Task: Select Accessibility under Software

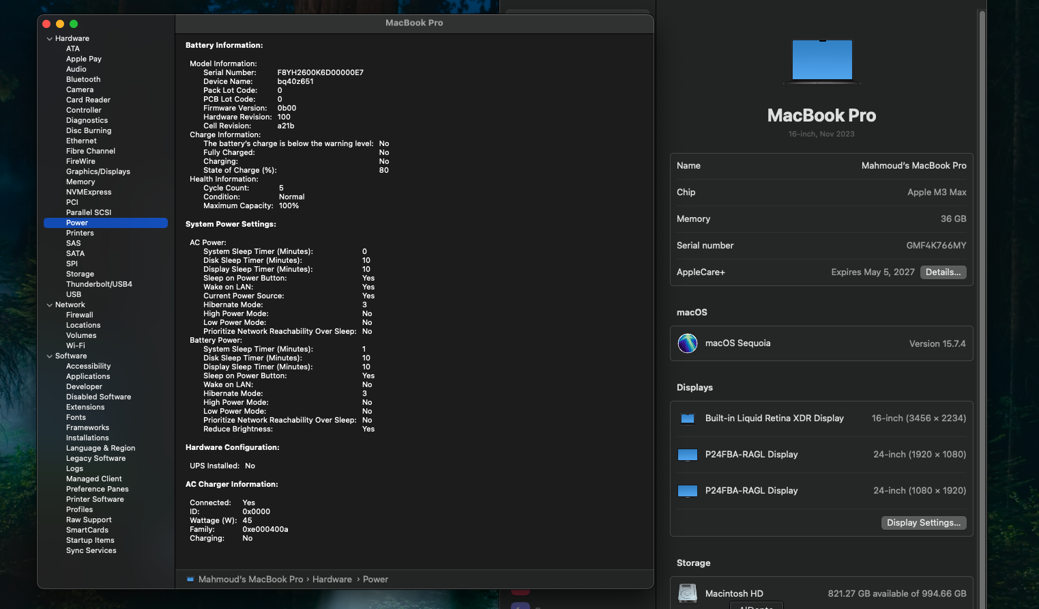Action: [88, 367]
